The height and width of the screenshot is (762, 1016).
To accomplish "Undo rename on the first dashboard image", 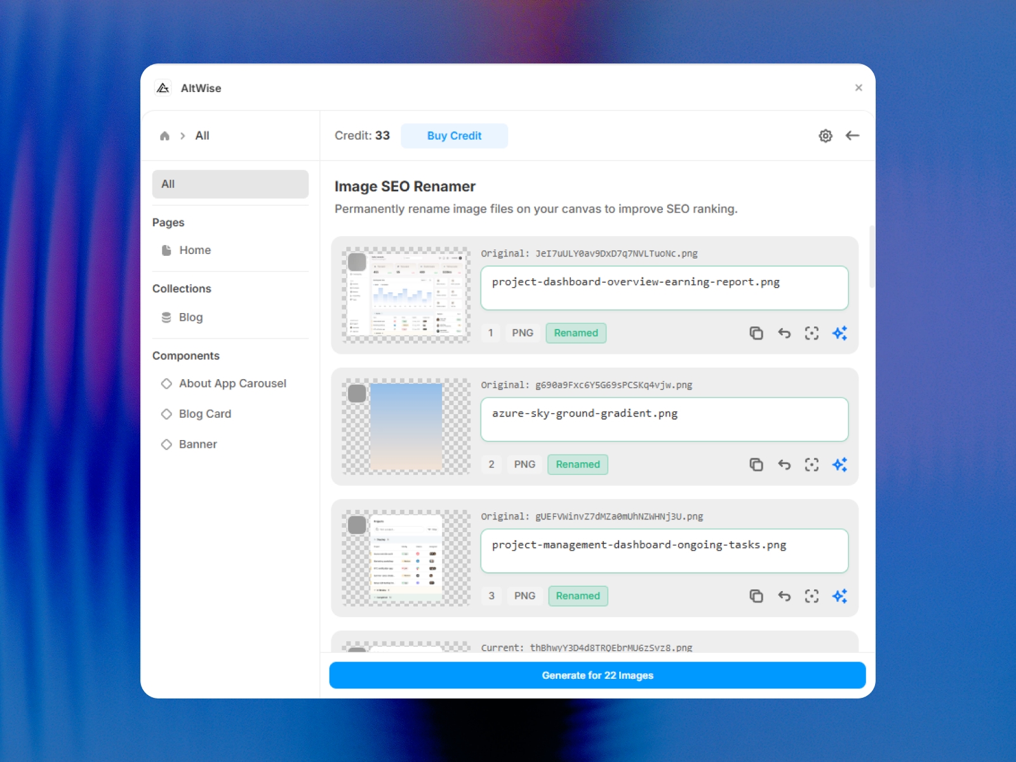I will click(784, 333).
